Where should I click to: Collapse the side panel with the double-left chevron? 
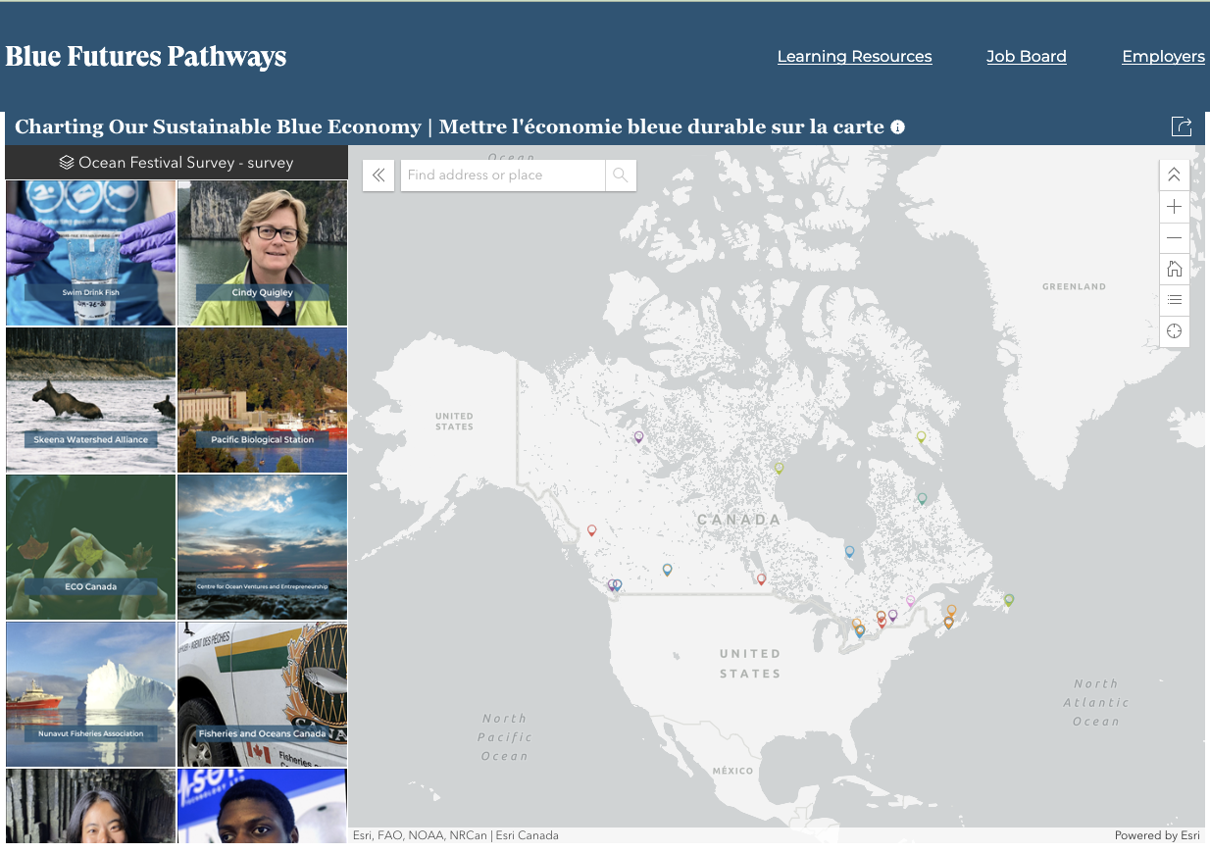click(x=378, y=176)
